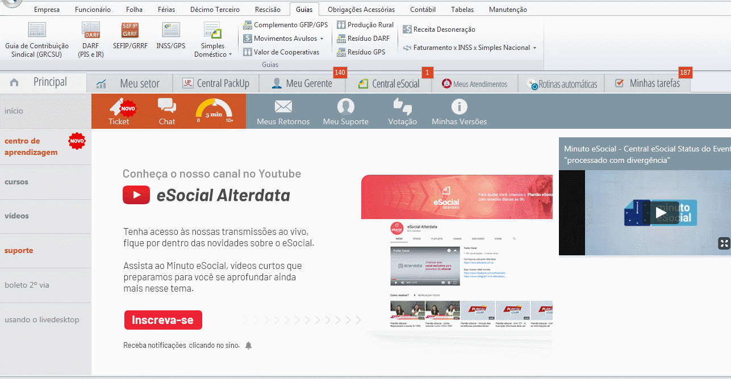Switch to Obrigações Acessórias ribbon tab
The height and width of the screenshot is (379, 731).
[361, 10]
